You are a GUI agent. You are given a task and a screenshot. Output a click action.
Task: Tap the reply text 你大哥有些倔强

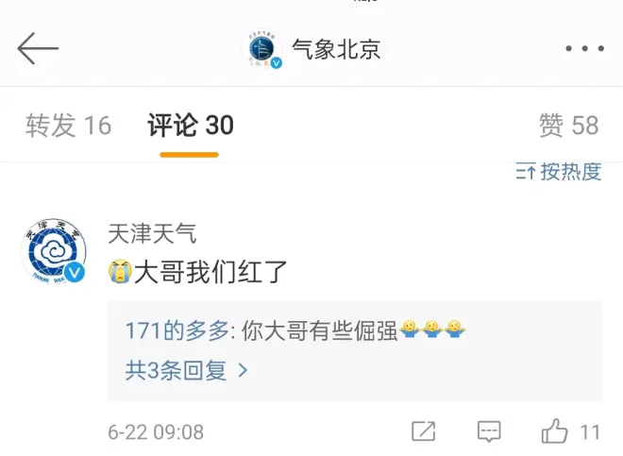click(x=319, y=330)
